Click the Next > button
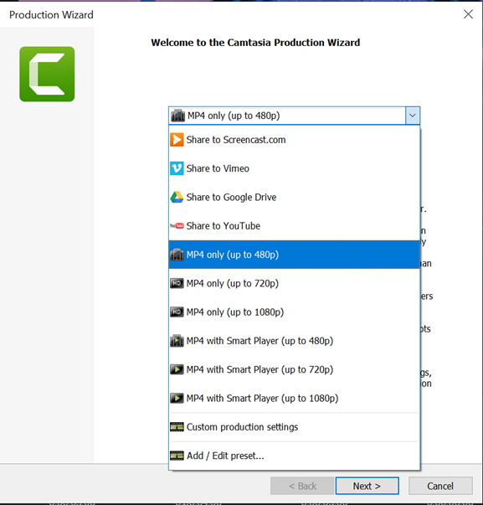This screenshot has width=483, height=505. coord(367,486)
